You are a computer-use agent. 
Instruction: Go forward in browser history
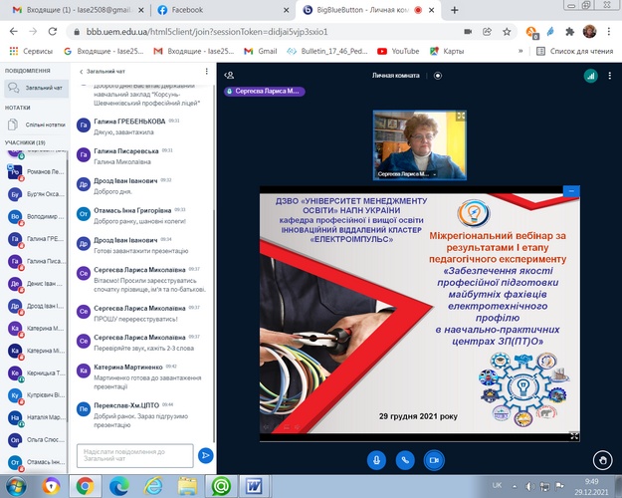33,31
